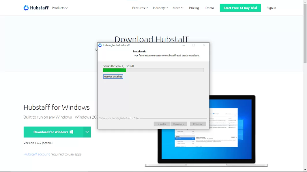The image size is (307, 172).
Task: Click the Cancelar button in installer
Action: tap(198, 124)
